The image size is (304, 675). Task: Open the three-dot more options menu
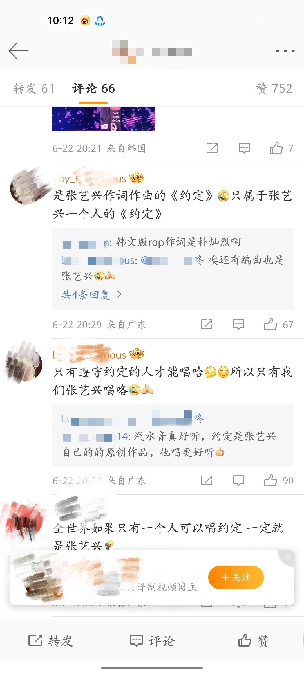point(285,51)
